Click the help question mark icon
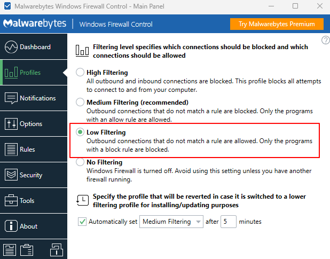The width and height of the screenshot is (330, 259). [325, 41]
